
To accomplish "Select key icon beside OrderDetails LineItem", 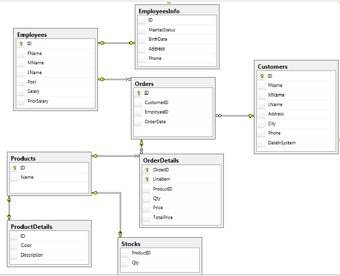I will pos(147,179).
